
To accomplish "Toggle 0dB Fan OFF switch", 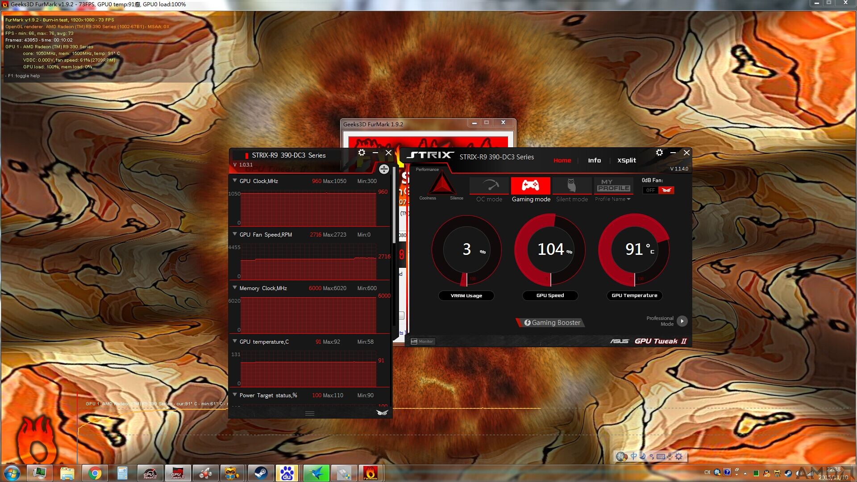I will [x=650, y=190].
